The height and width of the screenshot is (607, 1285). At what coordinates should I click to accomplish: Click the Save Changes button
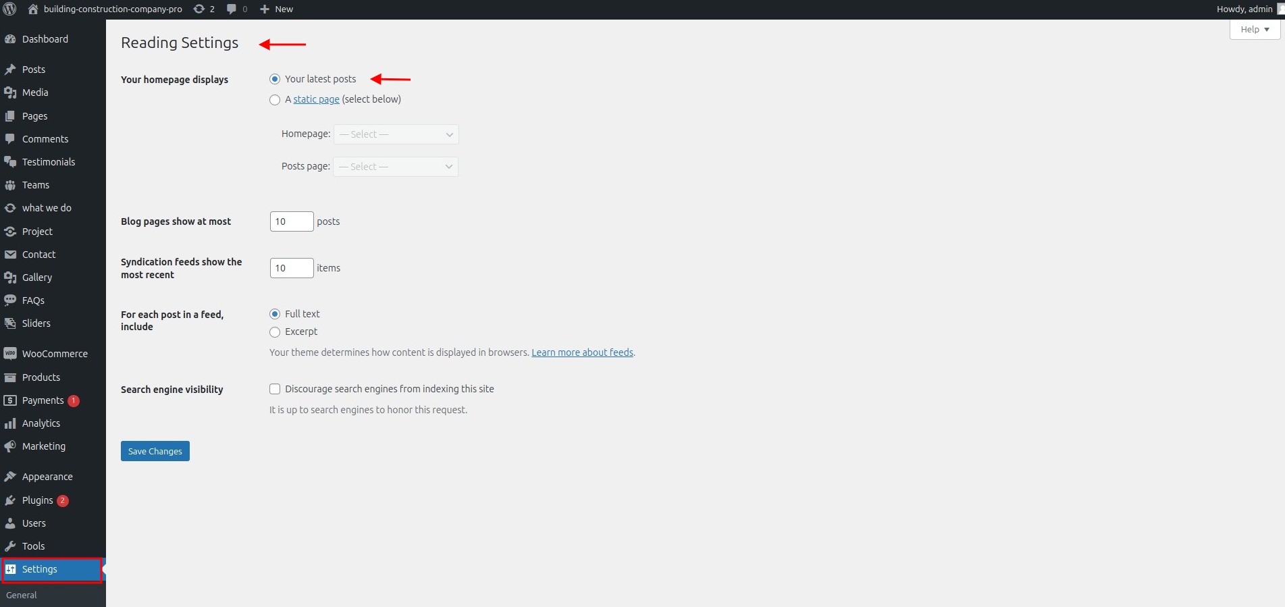click(x=155, y=451)
